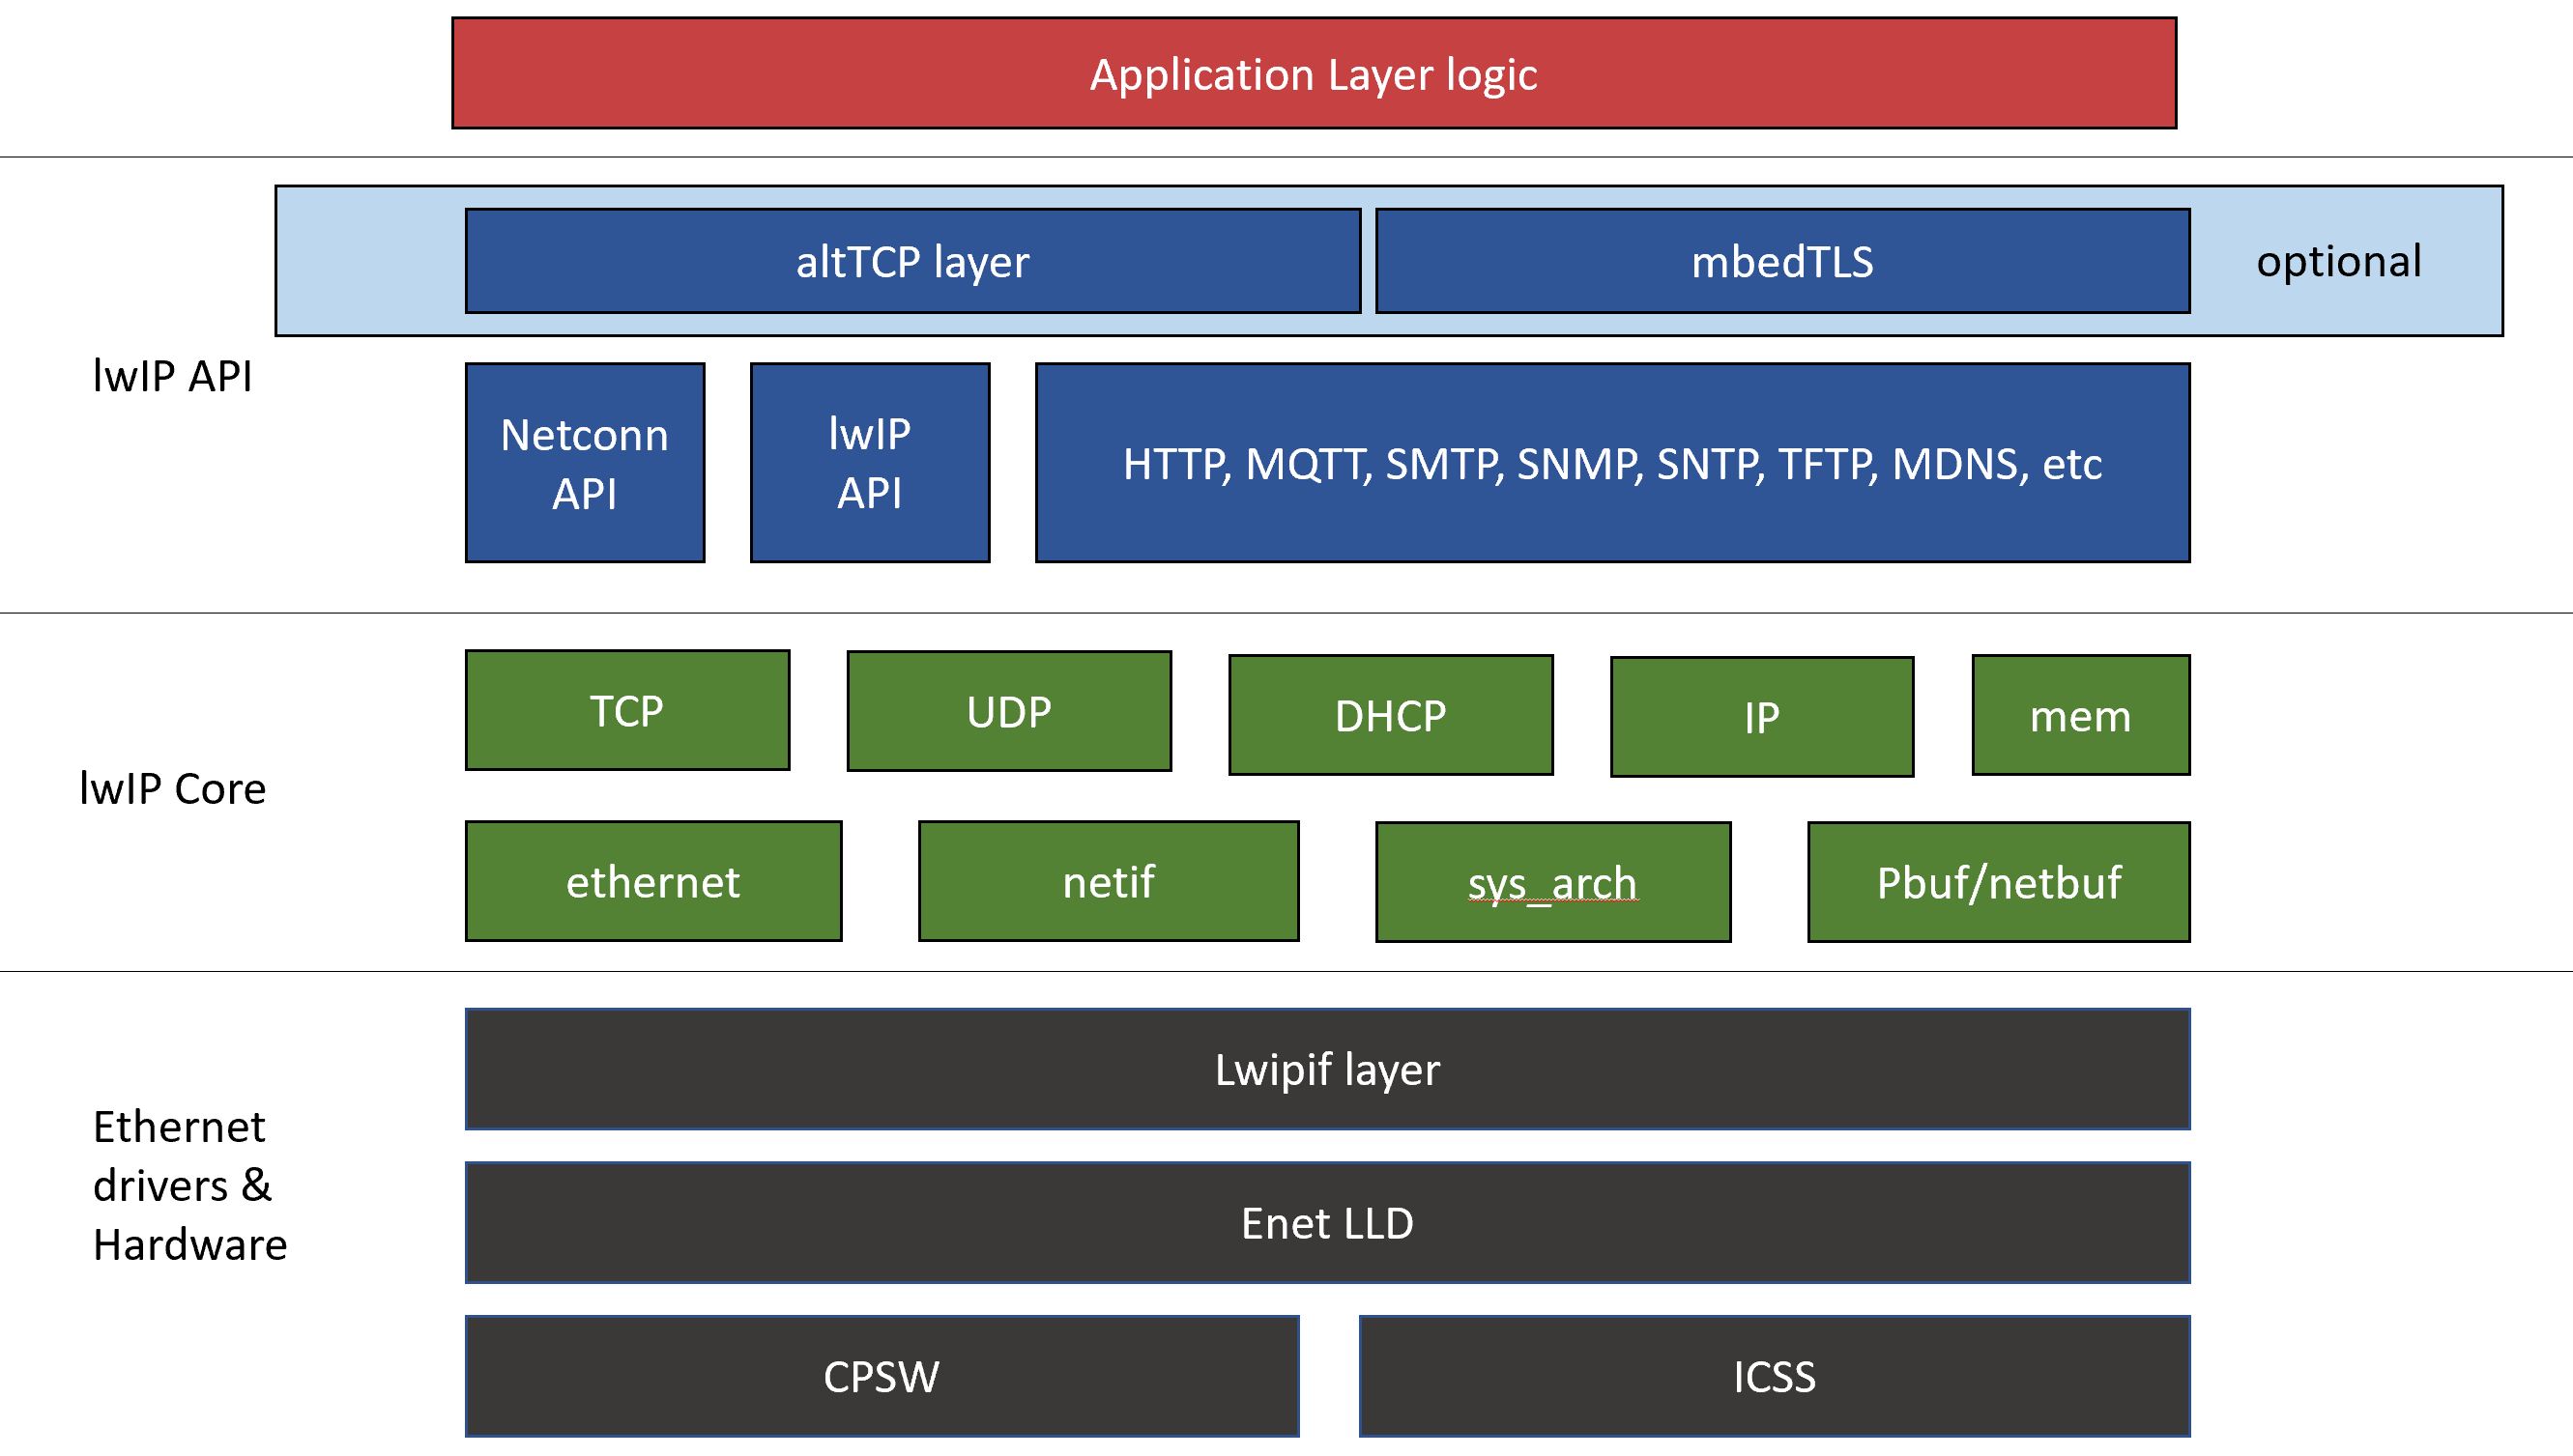Select the IP block
This screenshot has width=2573, height=1456.
click(x=1761, y=717)
